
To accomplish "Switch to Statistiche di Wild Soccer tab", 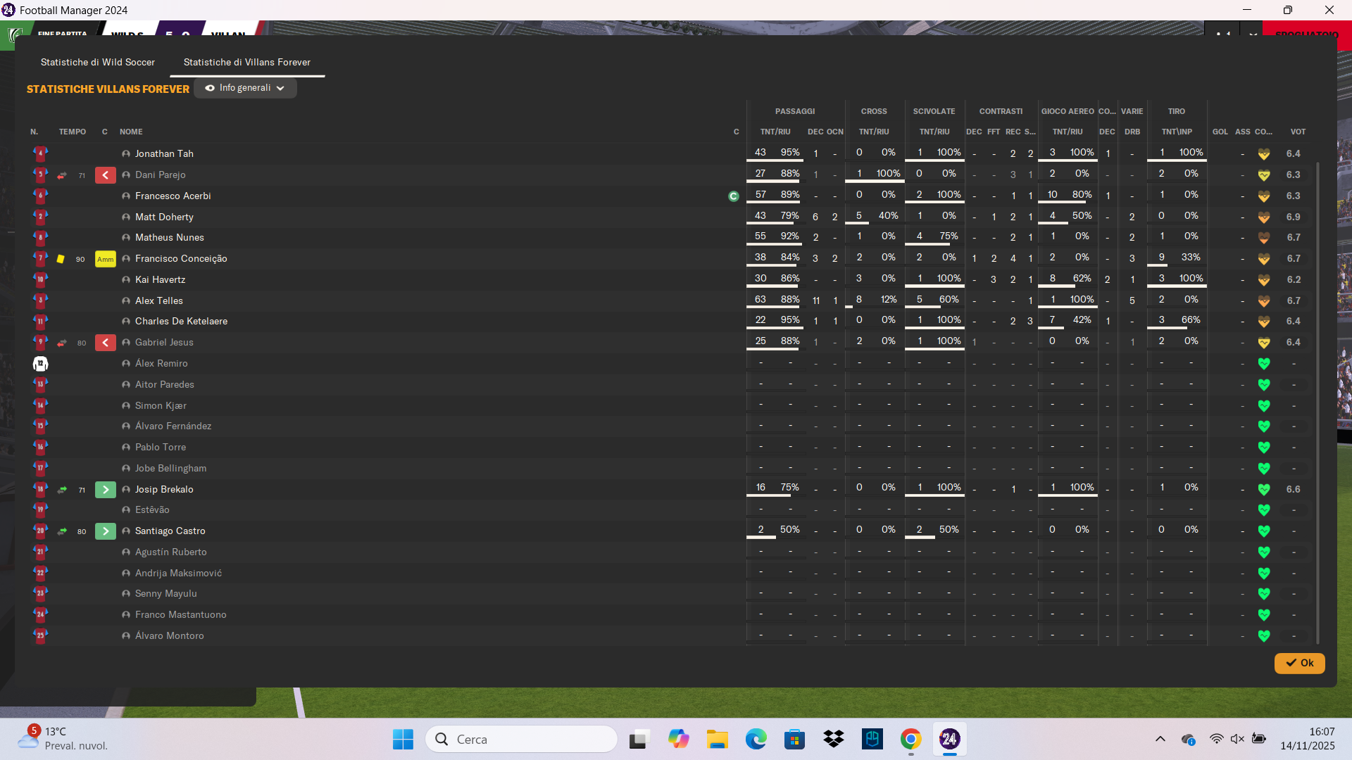I will (98, 63).
